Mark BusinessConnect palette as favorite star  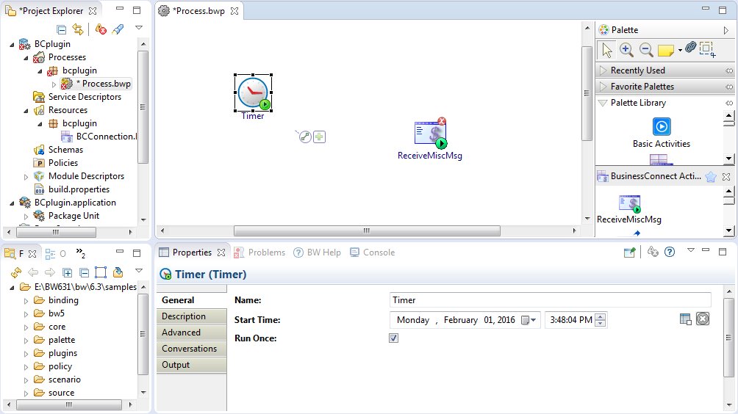point(711,177)
